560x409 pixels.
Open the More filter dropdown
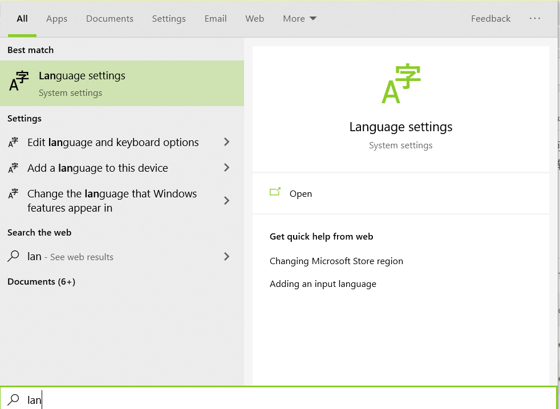pos(299,18)
